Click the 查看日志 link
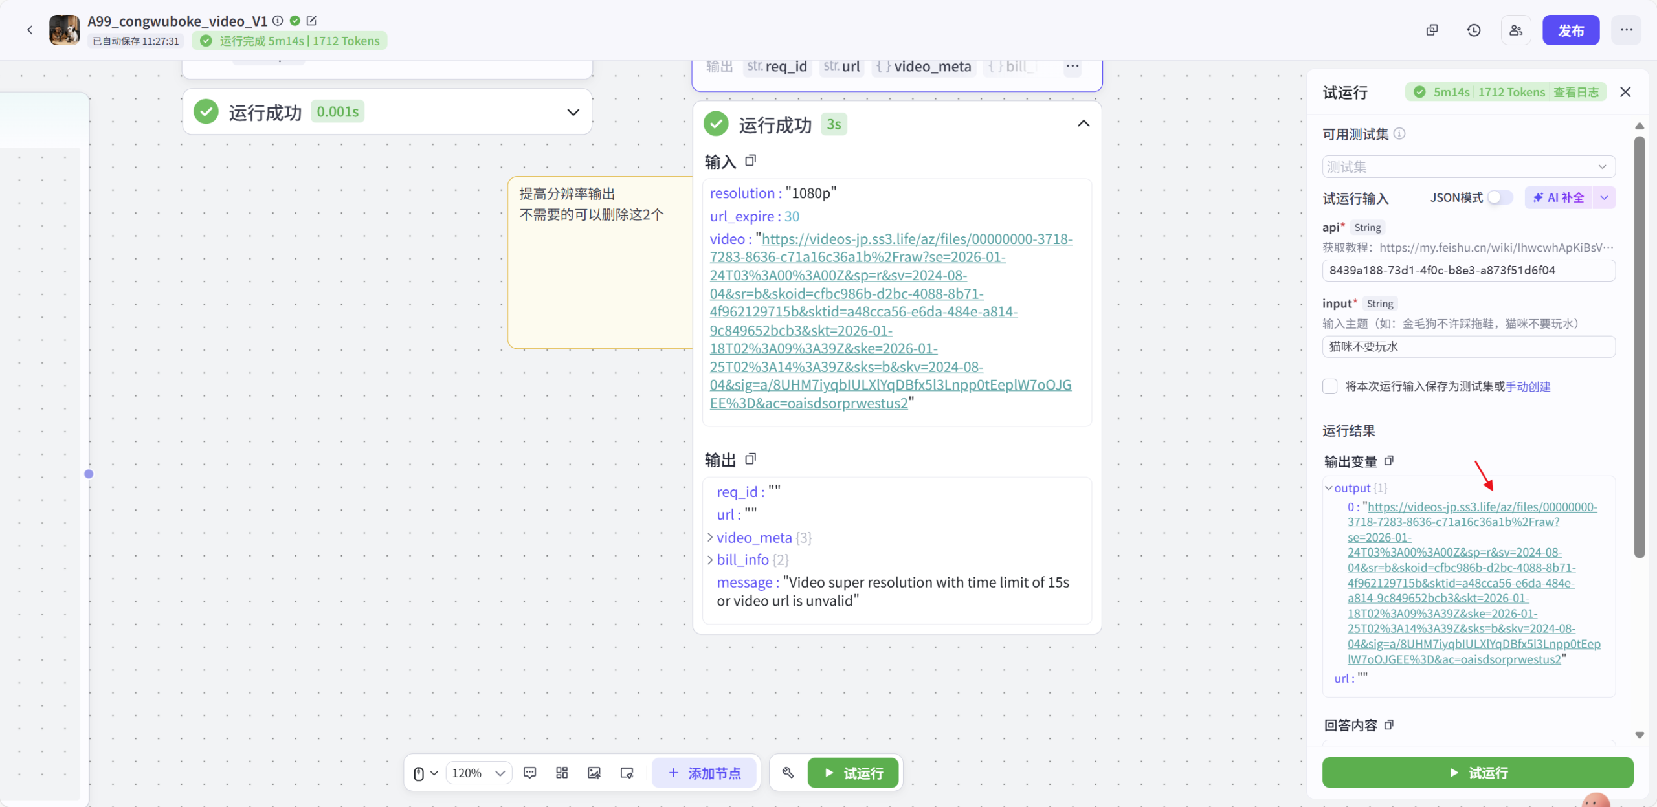 [x=1576, y=92]
